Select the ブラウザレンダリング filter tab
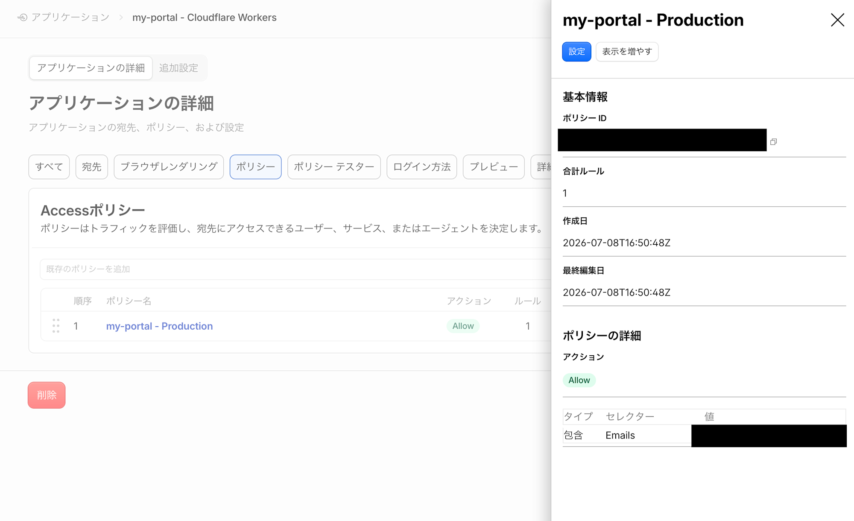 point(169,167)
